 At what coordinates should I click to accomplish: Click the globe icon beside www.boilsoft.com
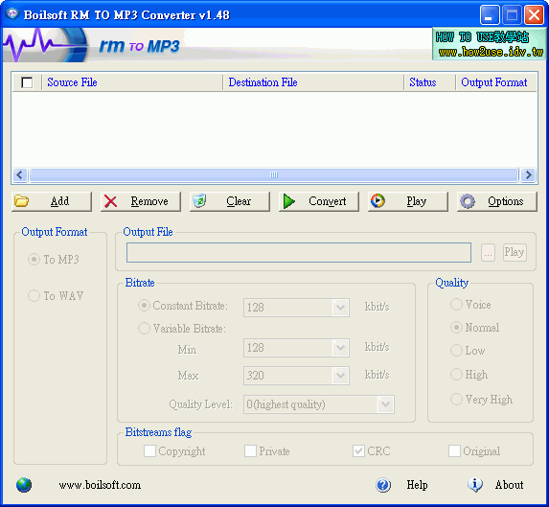pos(24,485)
